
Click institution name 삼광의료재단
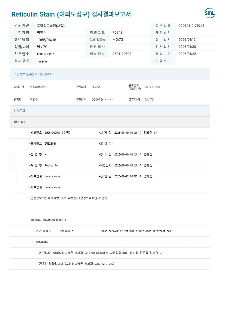point(38,87)
